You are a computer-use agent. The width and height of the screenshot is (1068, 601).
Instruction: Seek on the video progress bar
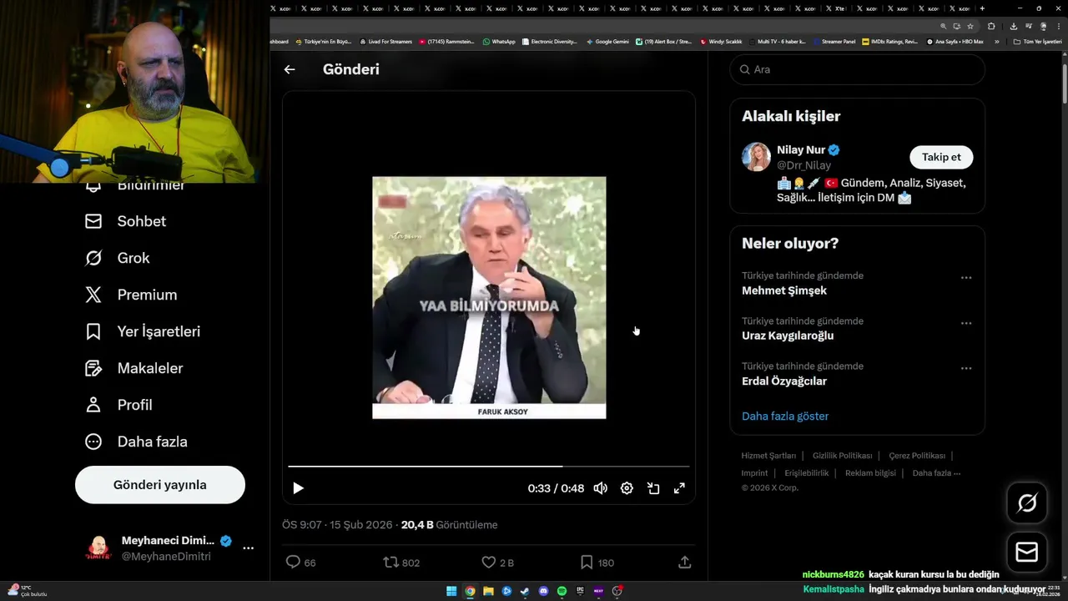(x=489, y=466)
